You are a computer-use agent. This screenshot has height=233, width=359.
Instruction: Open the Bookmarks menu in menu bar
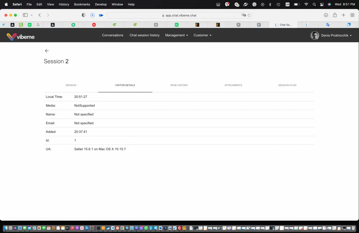pos(82,4)
